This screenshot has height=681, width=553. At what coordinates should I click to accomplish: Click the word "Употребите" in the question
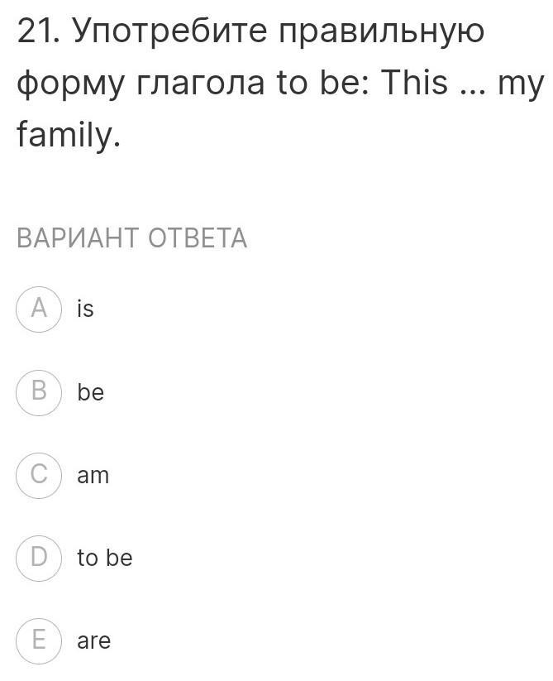pyautogui.click(x=170, y=33)
